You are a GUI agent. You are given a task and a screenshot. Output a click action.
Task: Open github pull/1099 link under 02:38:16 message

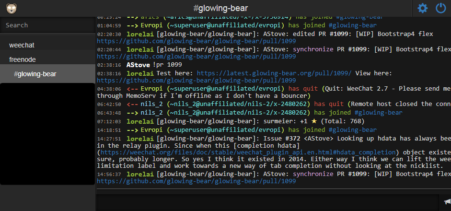[x=196, y=80]
